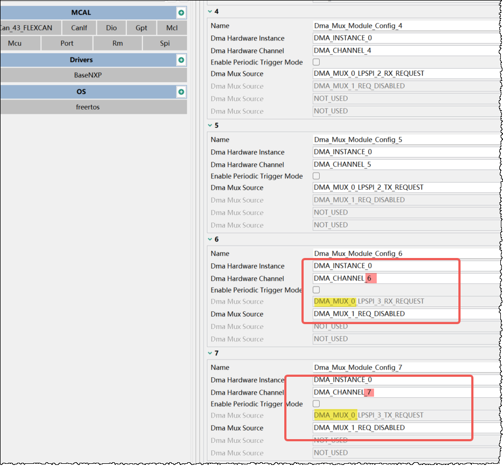Open the Spi module configuration
This screenshot has width=503, height=466.
pos(164,42)
